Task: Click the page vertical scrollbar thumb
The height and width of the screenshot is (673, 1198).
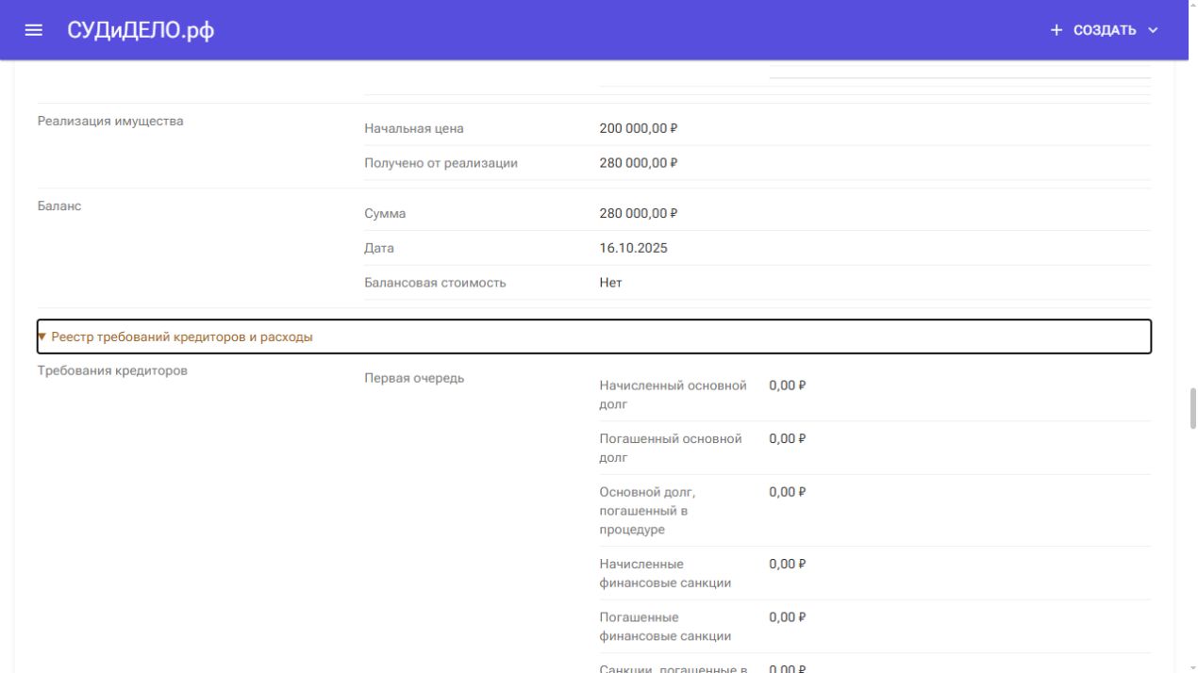Action: pos(1192,408)
